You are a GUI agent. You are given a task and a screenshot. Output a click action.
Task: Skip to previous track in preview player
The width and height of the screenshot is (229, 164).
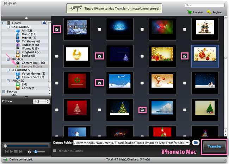[7, 152]
